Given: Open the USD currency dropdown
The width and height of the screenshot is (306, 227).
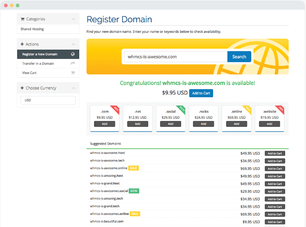Looking at the screenshot, I should [x=48, y=100].
